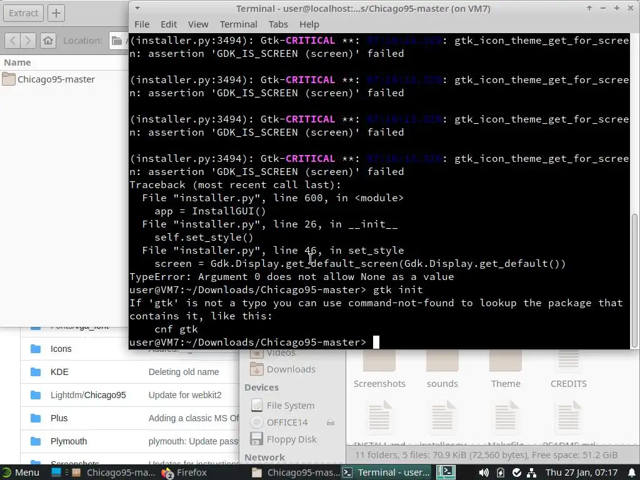Open the Plus folder in the browser list

59,418
